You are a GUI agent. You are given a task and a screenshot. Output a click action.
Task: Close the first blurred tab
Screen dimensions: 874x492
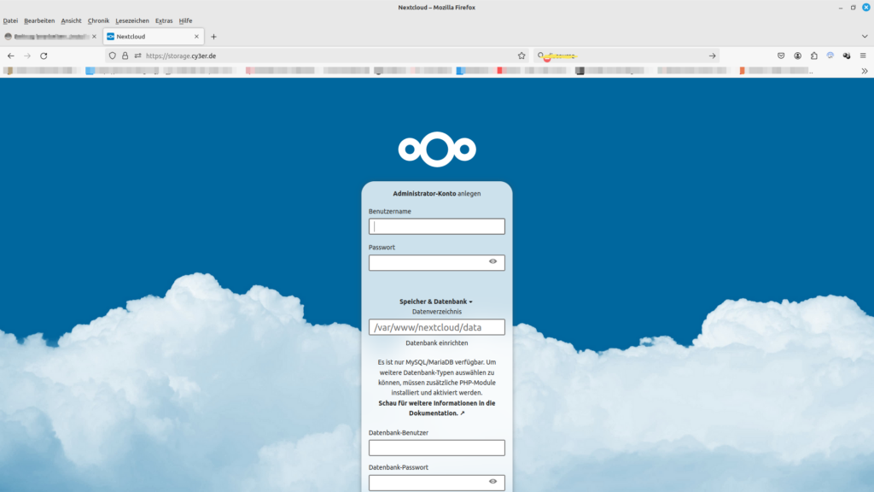coord(94,37)
